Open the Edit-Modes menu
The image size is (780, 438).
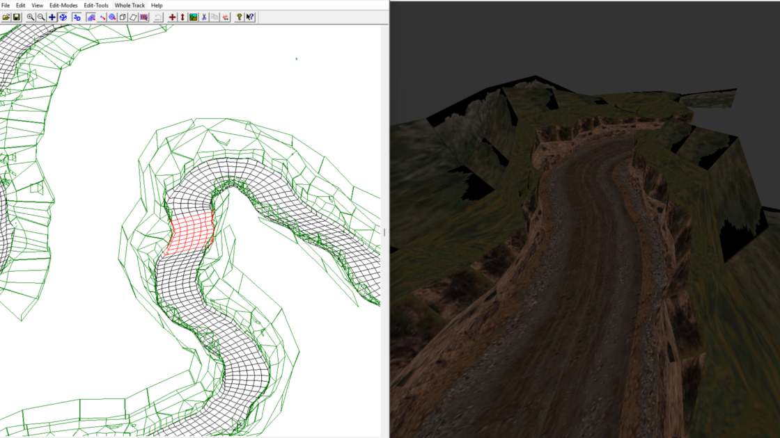(x=63, y=6)
